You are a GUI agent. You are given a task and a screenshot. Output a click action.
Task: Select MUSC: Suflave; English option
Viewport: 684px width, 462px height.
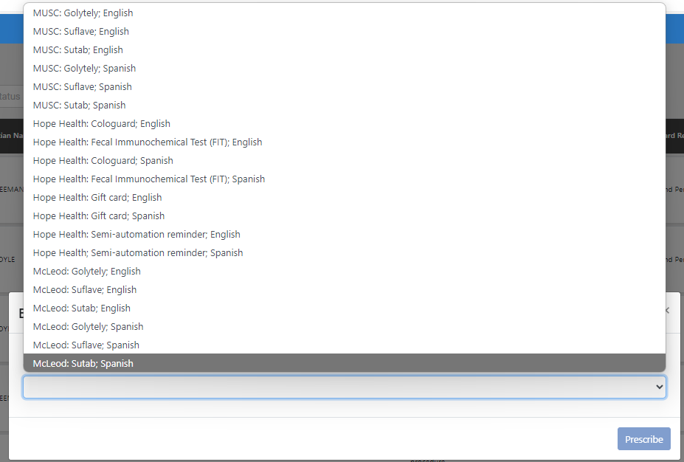click(x=344, y=32)
